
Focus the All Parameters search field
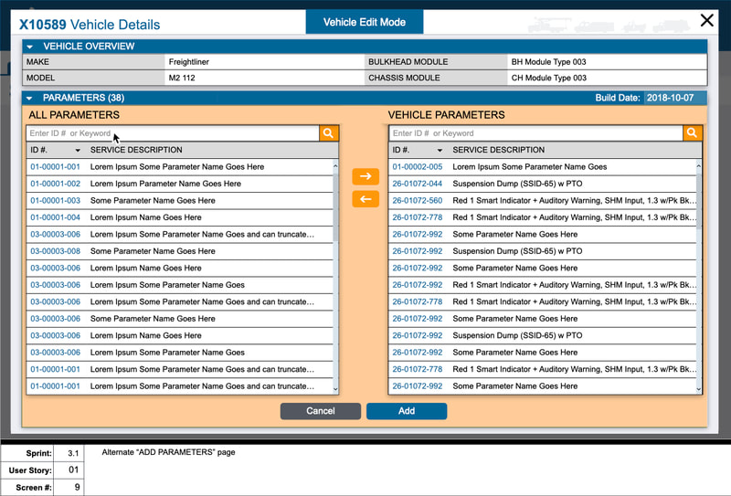coord(173,133)
